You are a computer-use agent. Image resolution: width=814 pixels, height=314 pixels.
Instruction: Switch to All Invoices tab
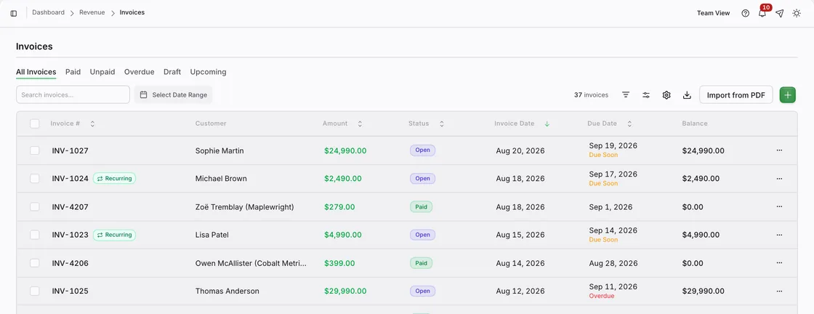[x=36, y=72]
